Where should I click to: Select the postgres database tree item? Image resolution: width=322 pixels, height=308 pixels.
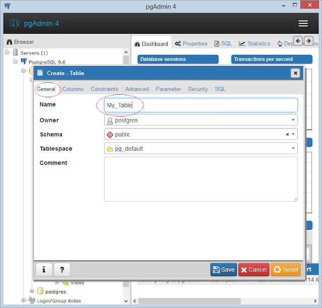55,291
